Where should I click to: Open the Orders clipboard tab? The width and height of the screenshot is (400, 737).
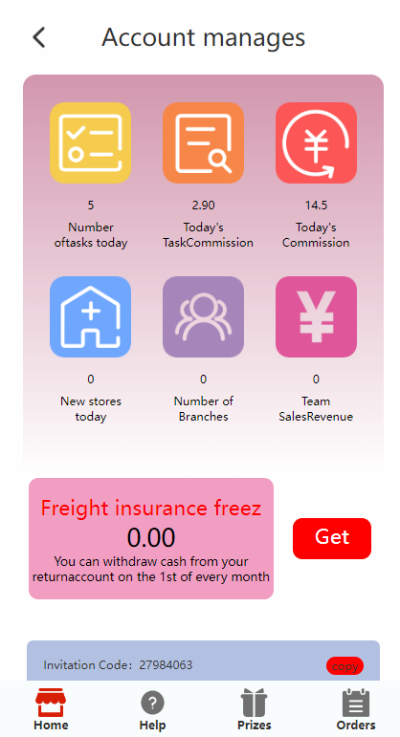[356, 709]
